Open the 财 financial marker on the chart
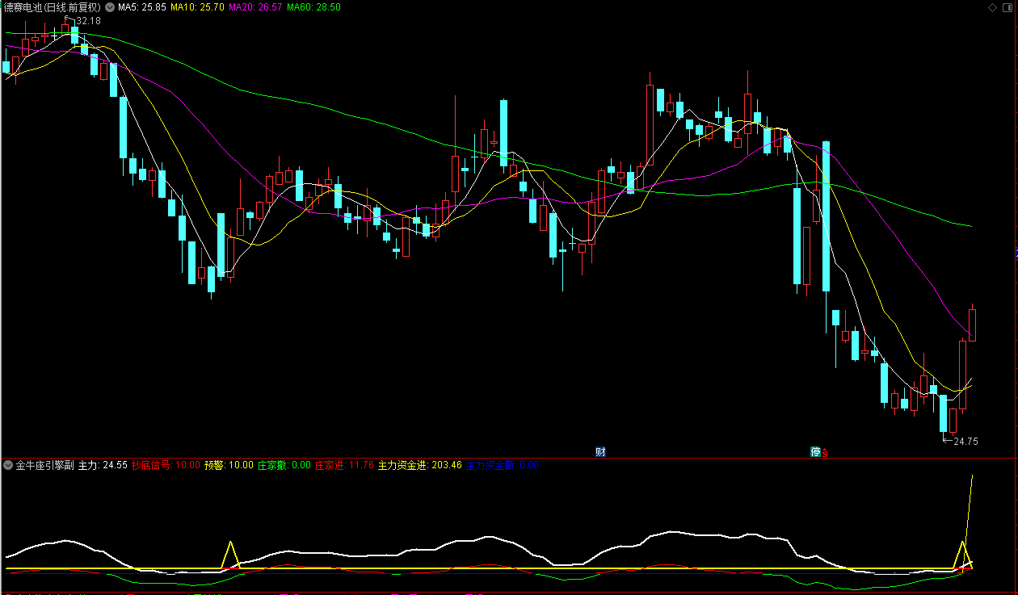Screen dimensions: 1018x595 point(600,451)
